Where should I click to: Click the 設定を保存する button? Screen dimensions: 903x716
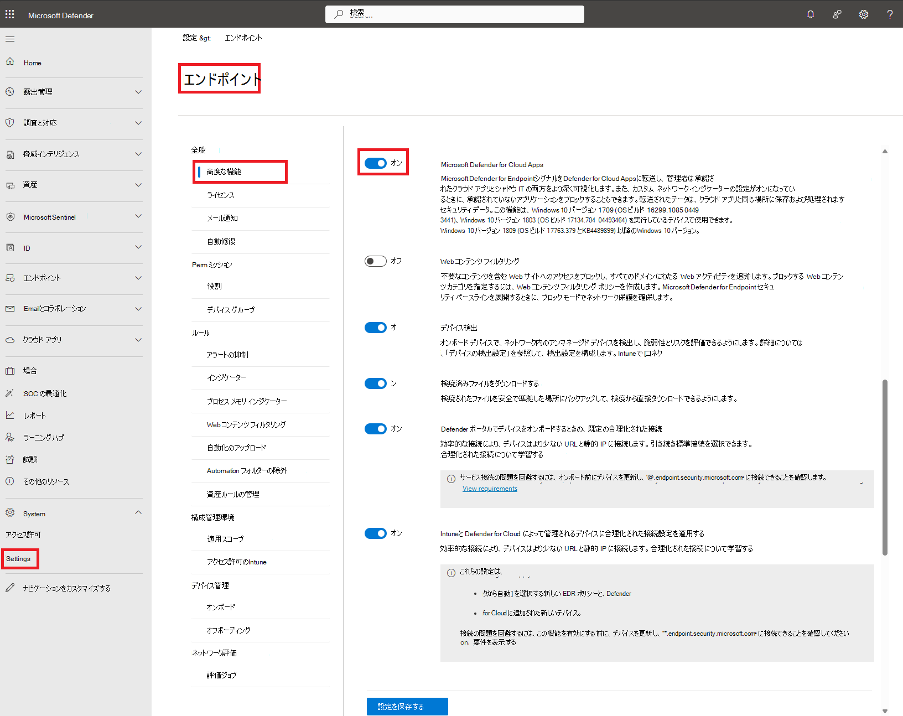tap(407, 706)
